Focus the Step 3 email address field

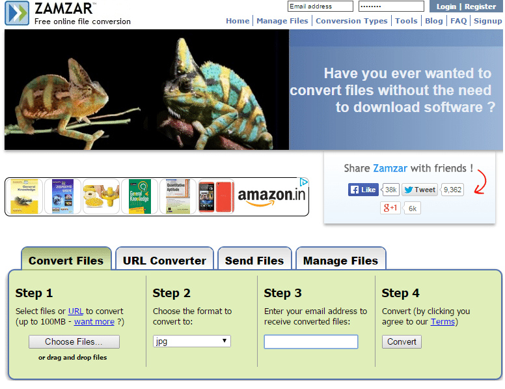pyautogui.click(x=310, y=342)
